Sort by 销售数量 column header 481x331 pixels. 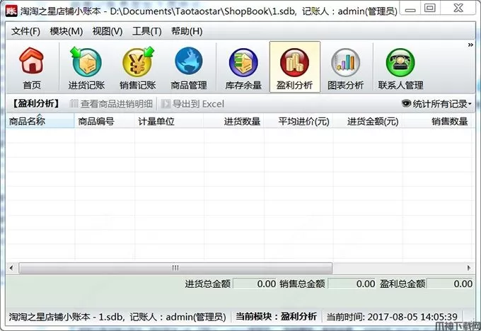coord(437,121)
